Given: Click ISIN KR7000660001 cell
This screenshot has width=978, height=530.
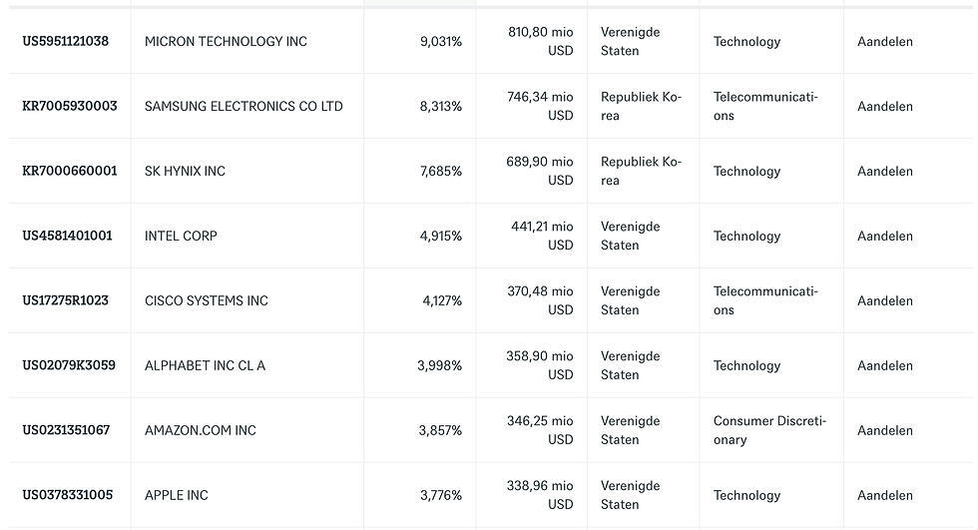Looking at the screenshot, I should click(x=70, y=171).
